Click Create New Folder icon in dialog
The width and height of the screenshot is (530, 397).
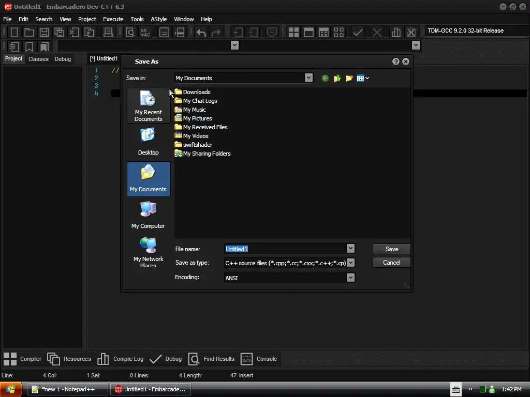tap(349, 79)
